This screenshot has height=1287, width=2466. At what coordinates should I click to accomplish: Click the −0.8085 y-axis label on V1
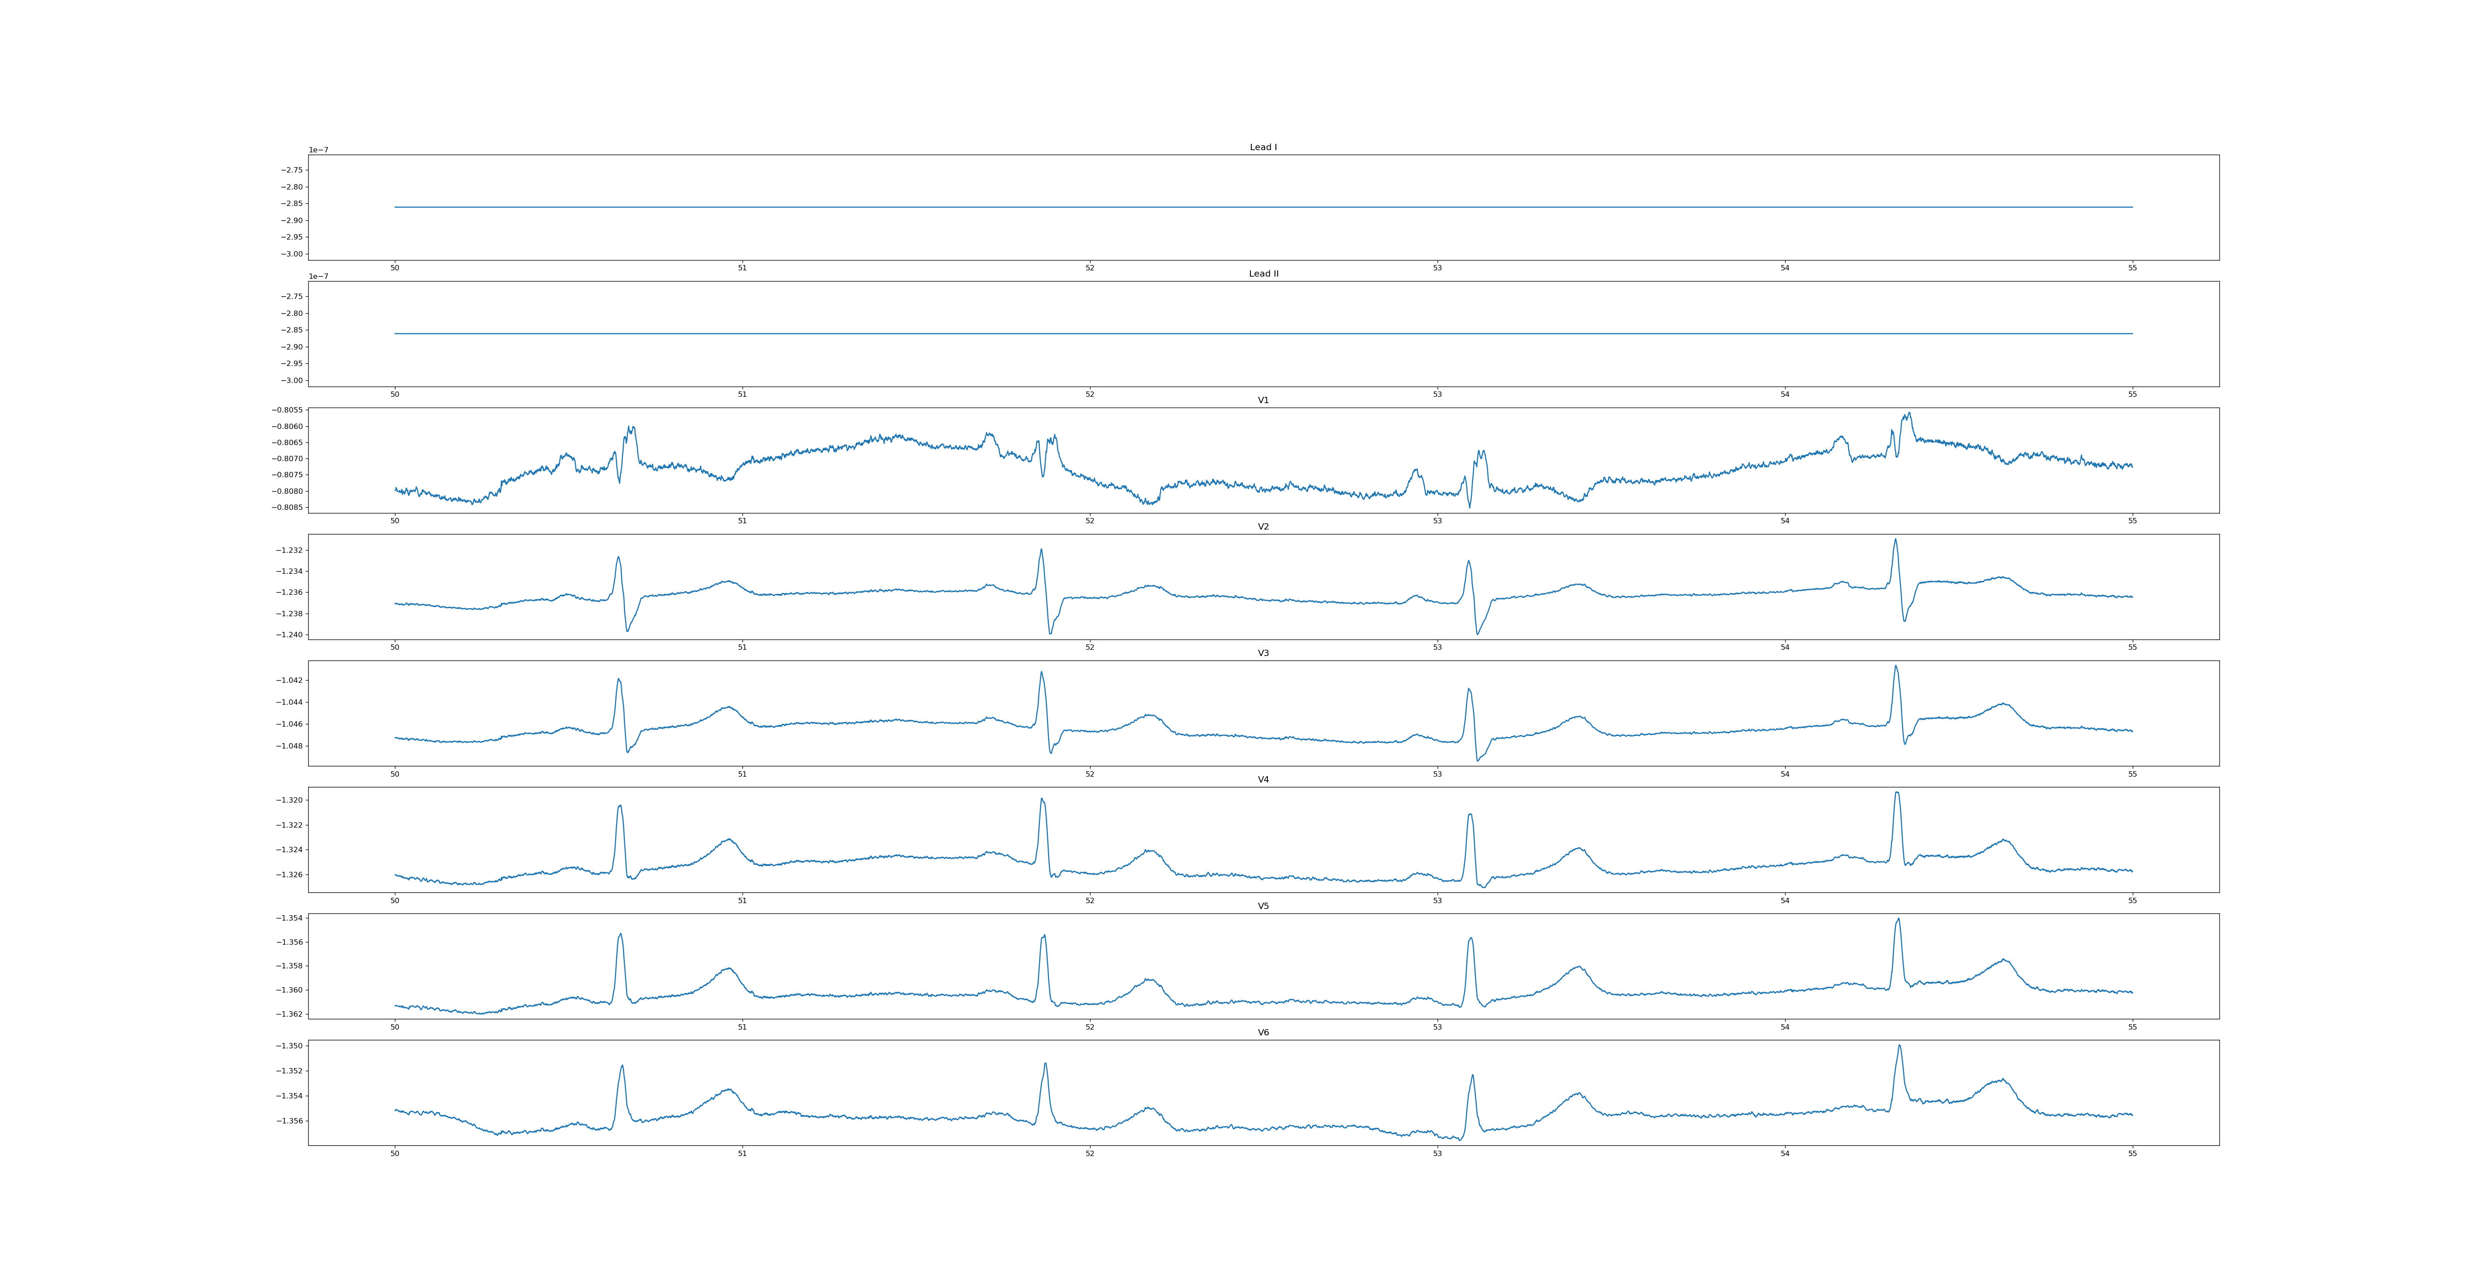pos(287,508)
